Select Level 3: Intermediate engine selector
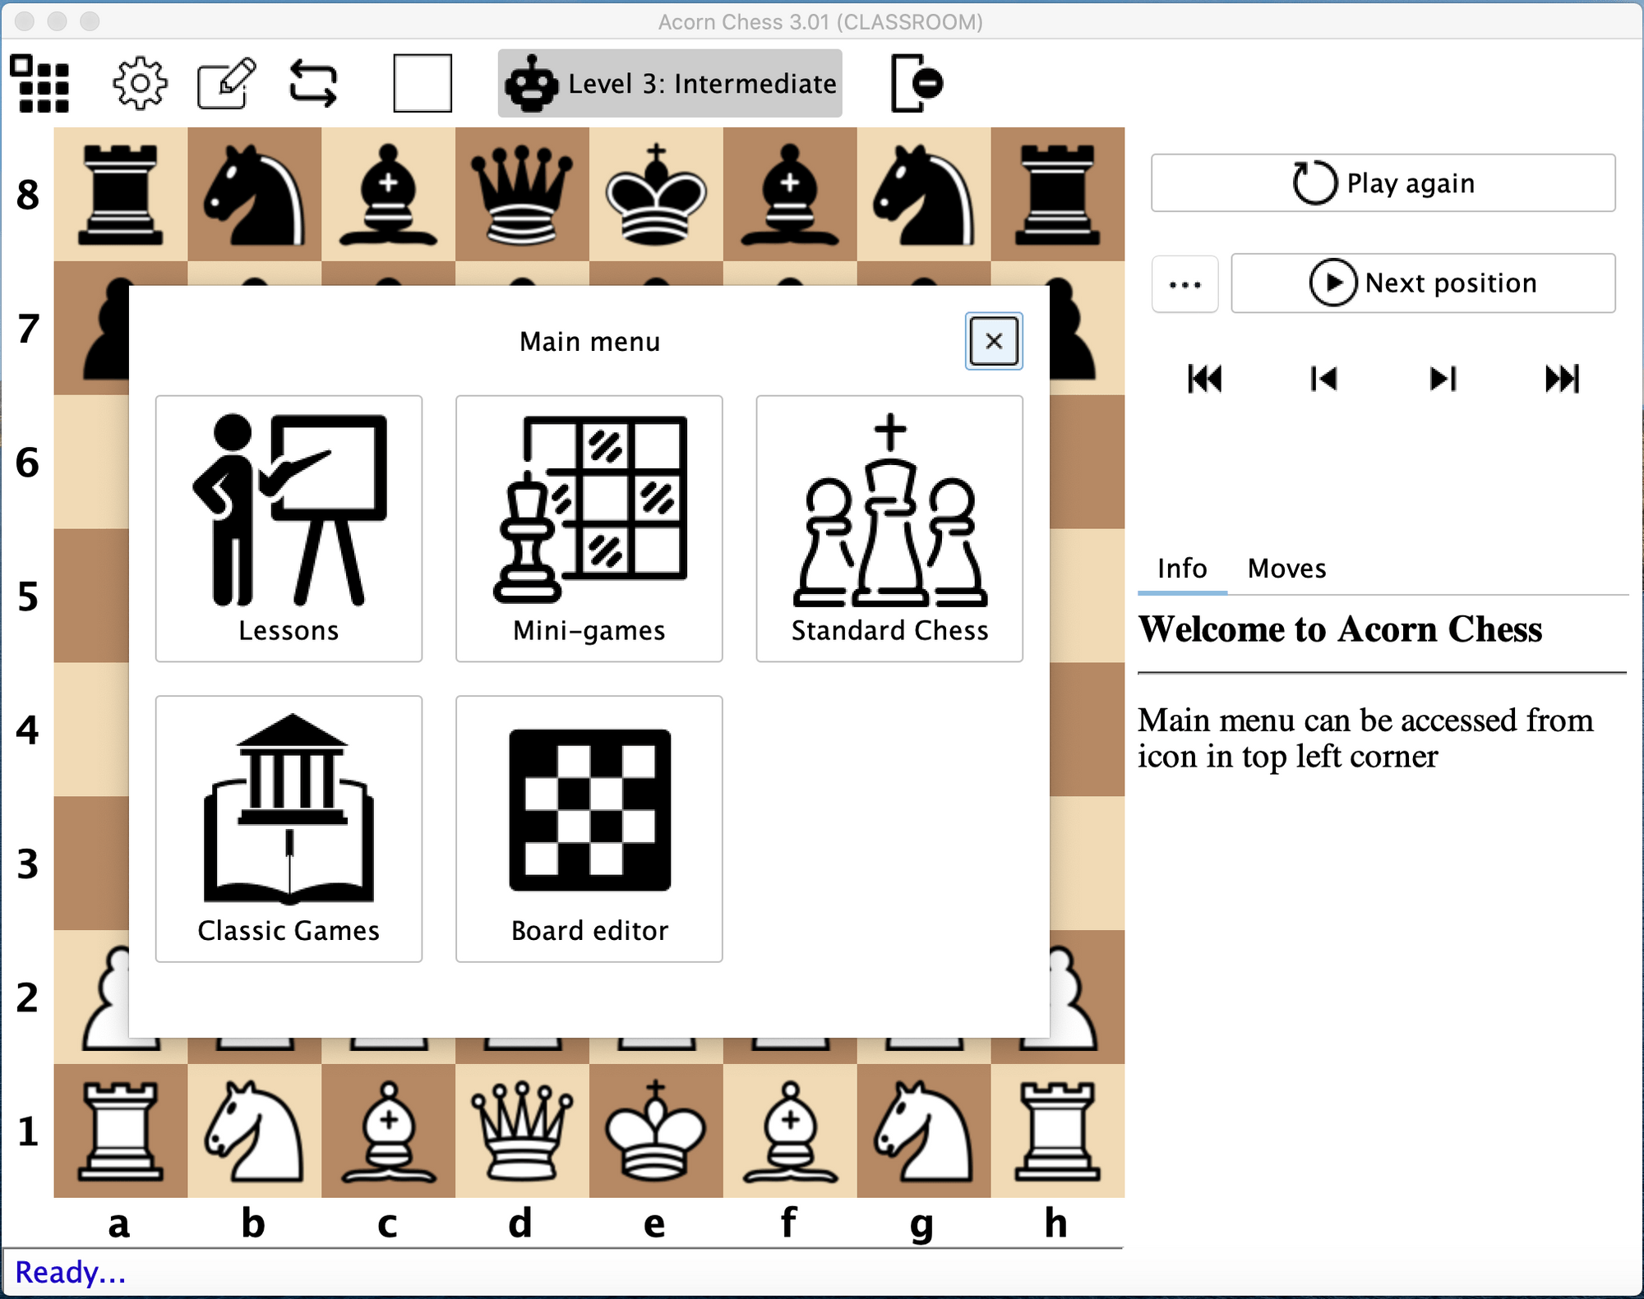 pos(670,82)
